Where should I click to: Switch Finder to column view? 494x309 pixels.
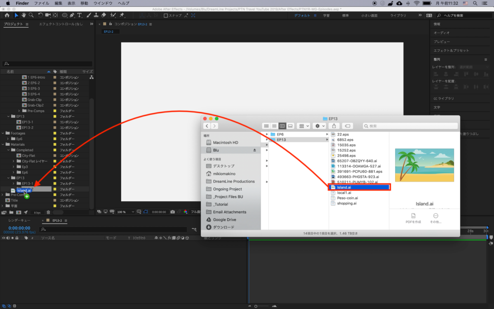tap(282, 126)
